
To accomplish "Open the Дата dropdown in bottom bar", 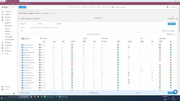I will click(x=138, y=93).
